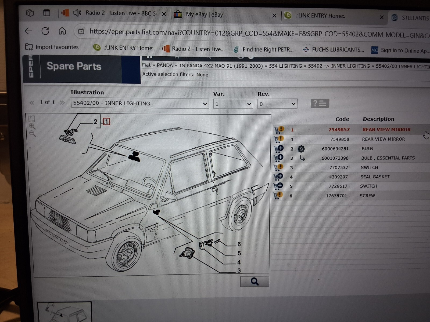Mute the Radio 2 tab speaker icon
Image resolution: width=430 pixels, height=322 pixels.
[x=77, y=13]
